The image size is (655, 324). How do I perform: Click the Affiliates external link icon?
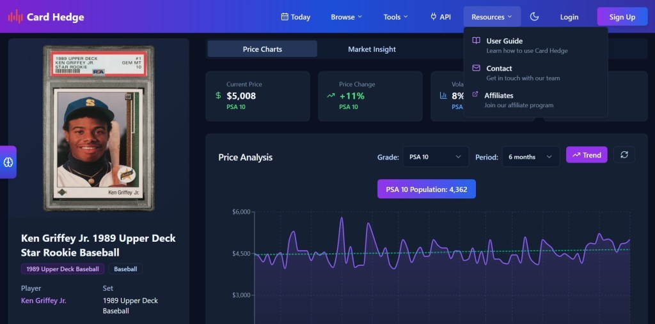pyautogui.click(x=475, y=95)
